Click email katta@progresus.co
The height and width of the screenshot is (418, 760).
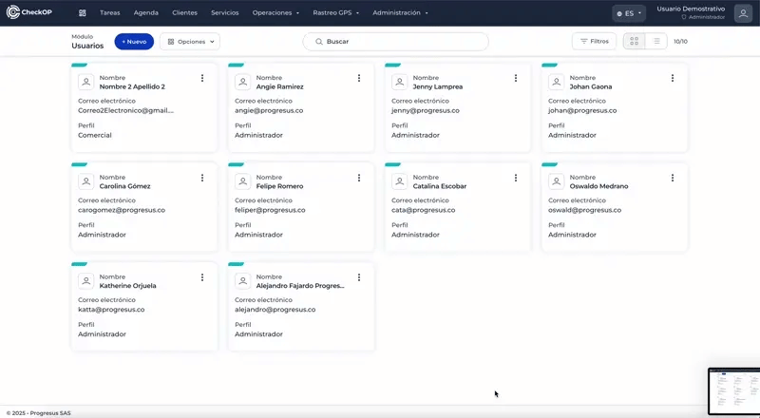pyautogui.click(x=111, y=310)
